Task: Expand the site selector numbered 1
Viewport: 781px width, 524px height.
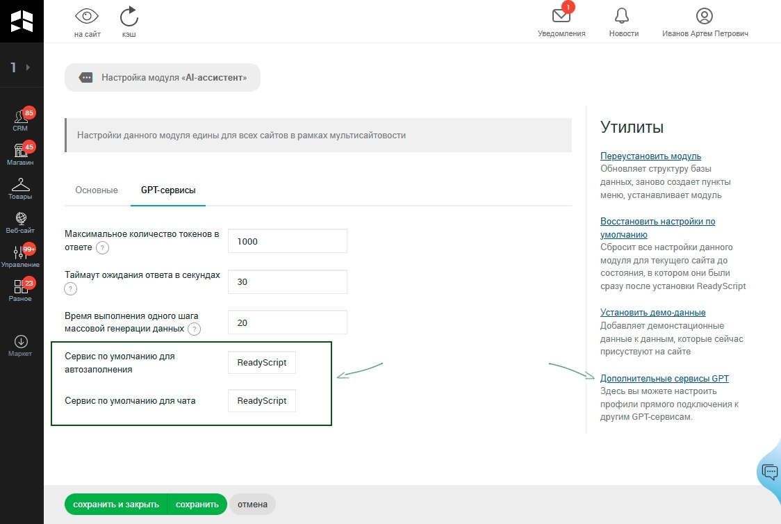Action: click(20, 67)
